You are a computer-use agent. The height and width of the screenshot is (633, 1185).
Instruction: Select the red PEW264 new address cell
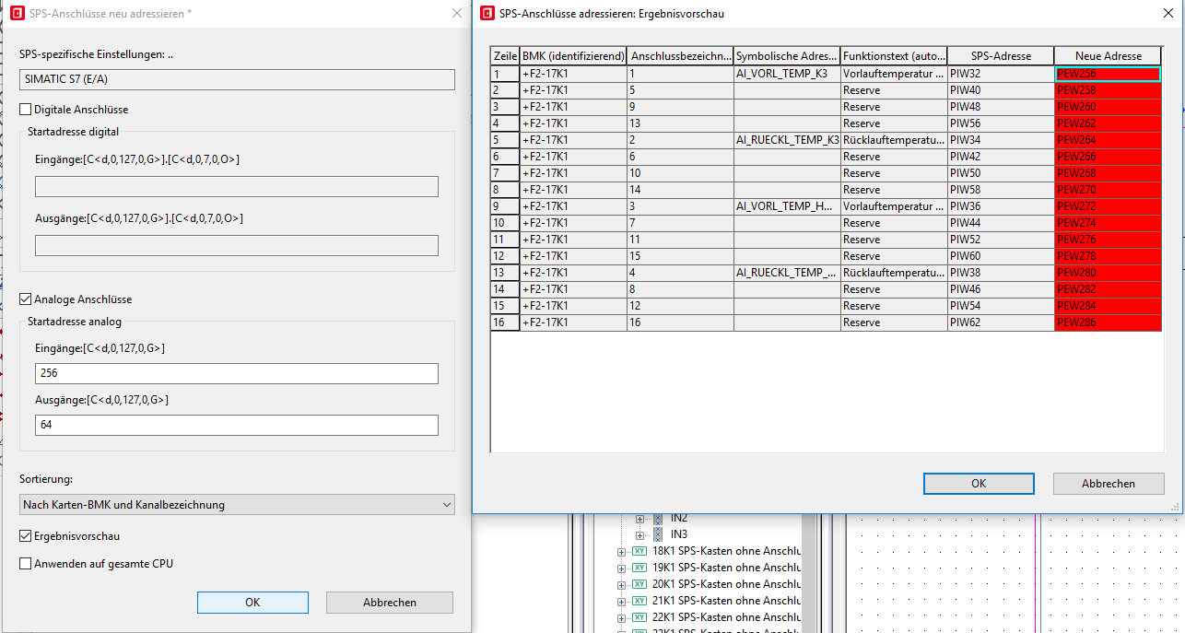pyautogui.click(x=1108, y=140)
